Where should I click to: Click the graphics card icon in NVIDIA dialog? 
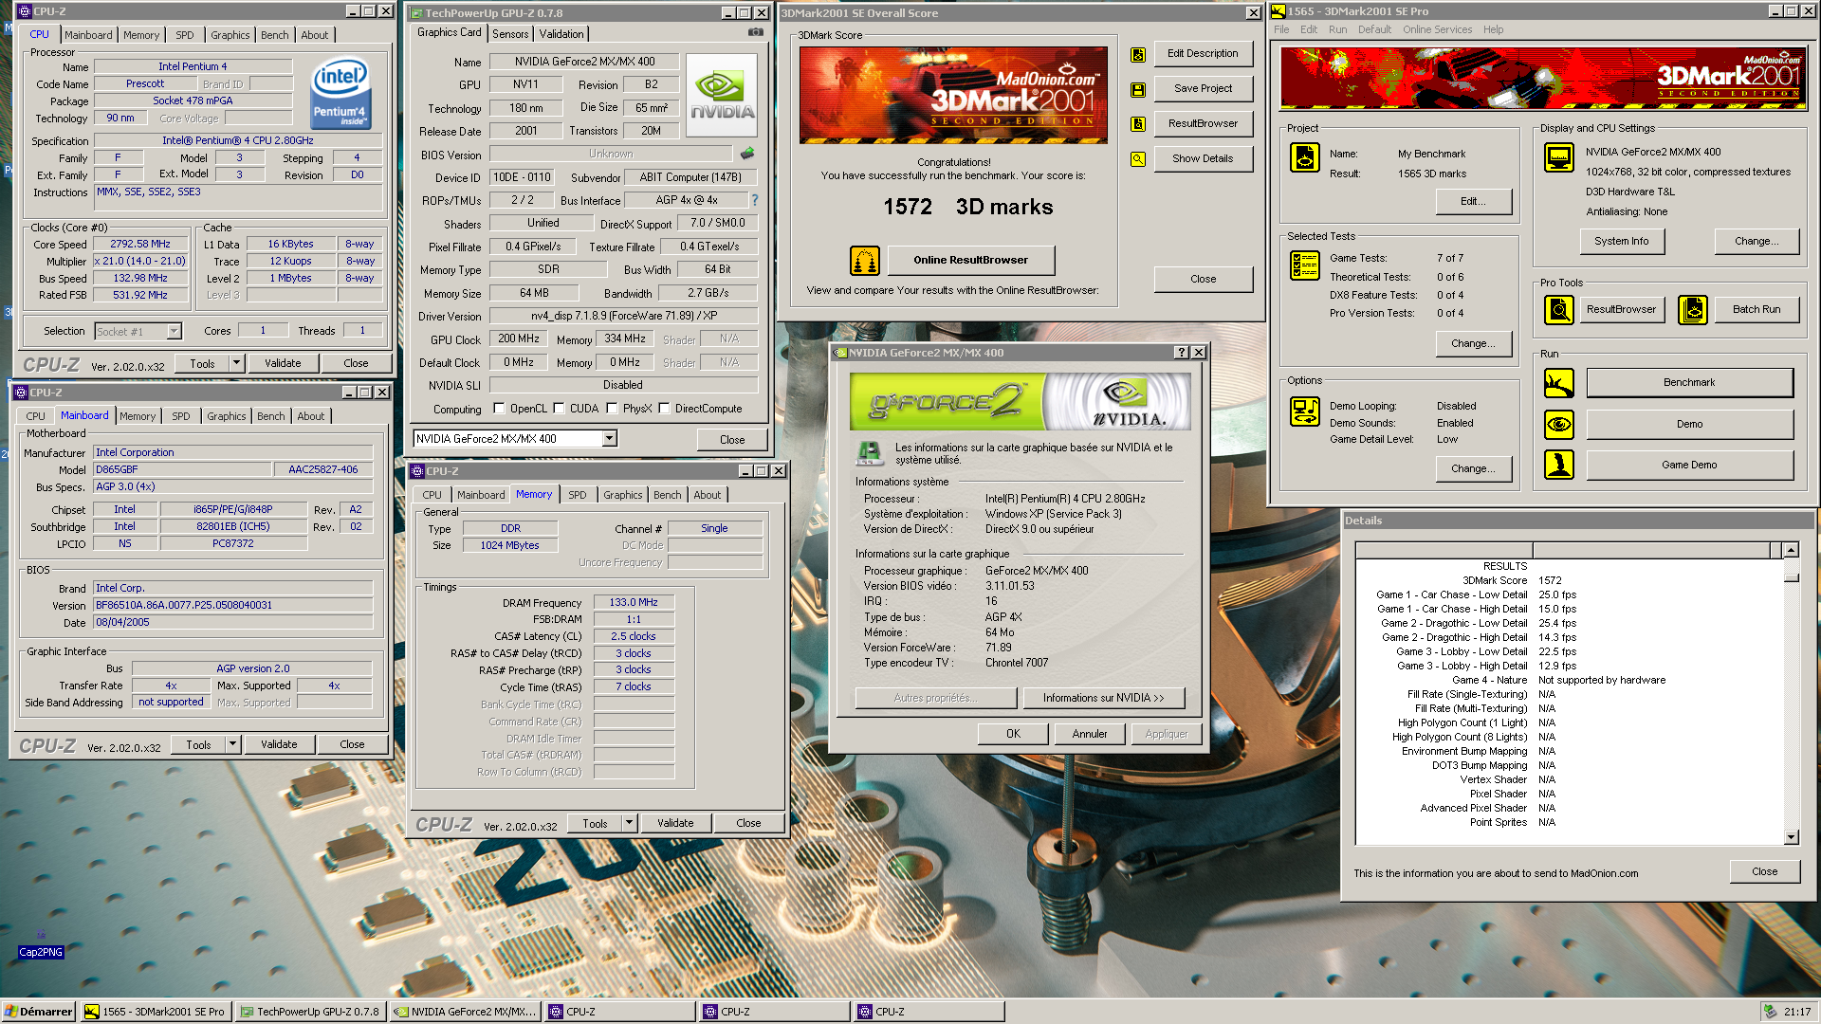pyautogui.click(x=871, y=453)
